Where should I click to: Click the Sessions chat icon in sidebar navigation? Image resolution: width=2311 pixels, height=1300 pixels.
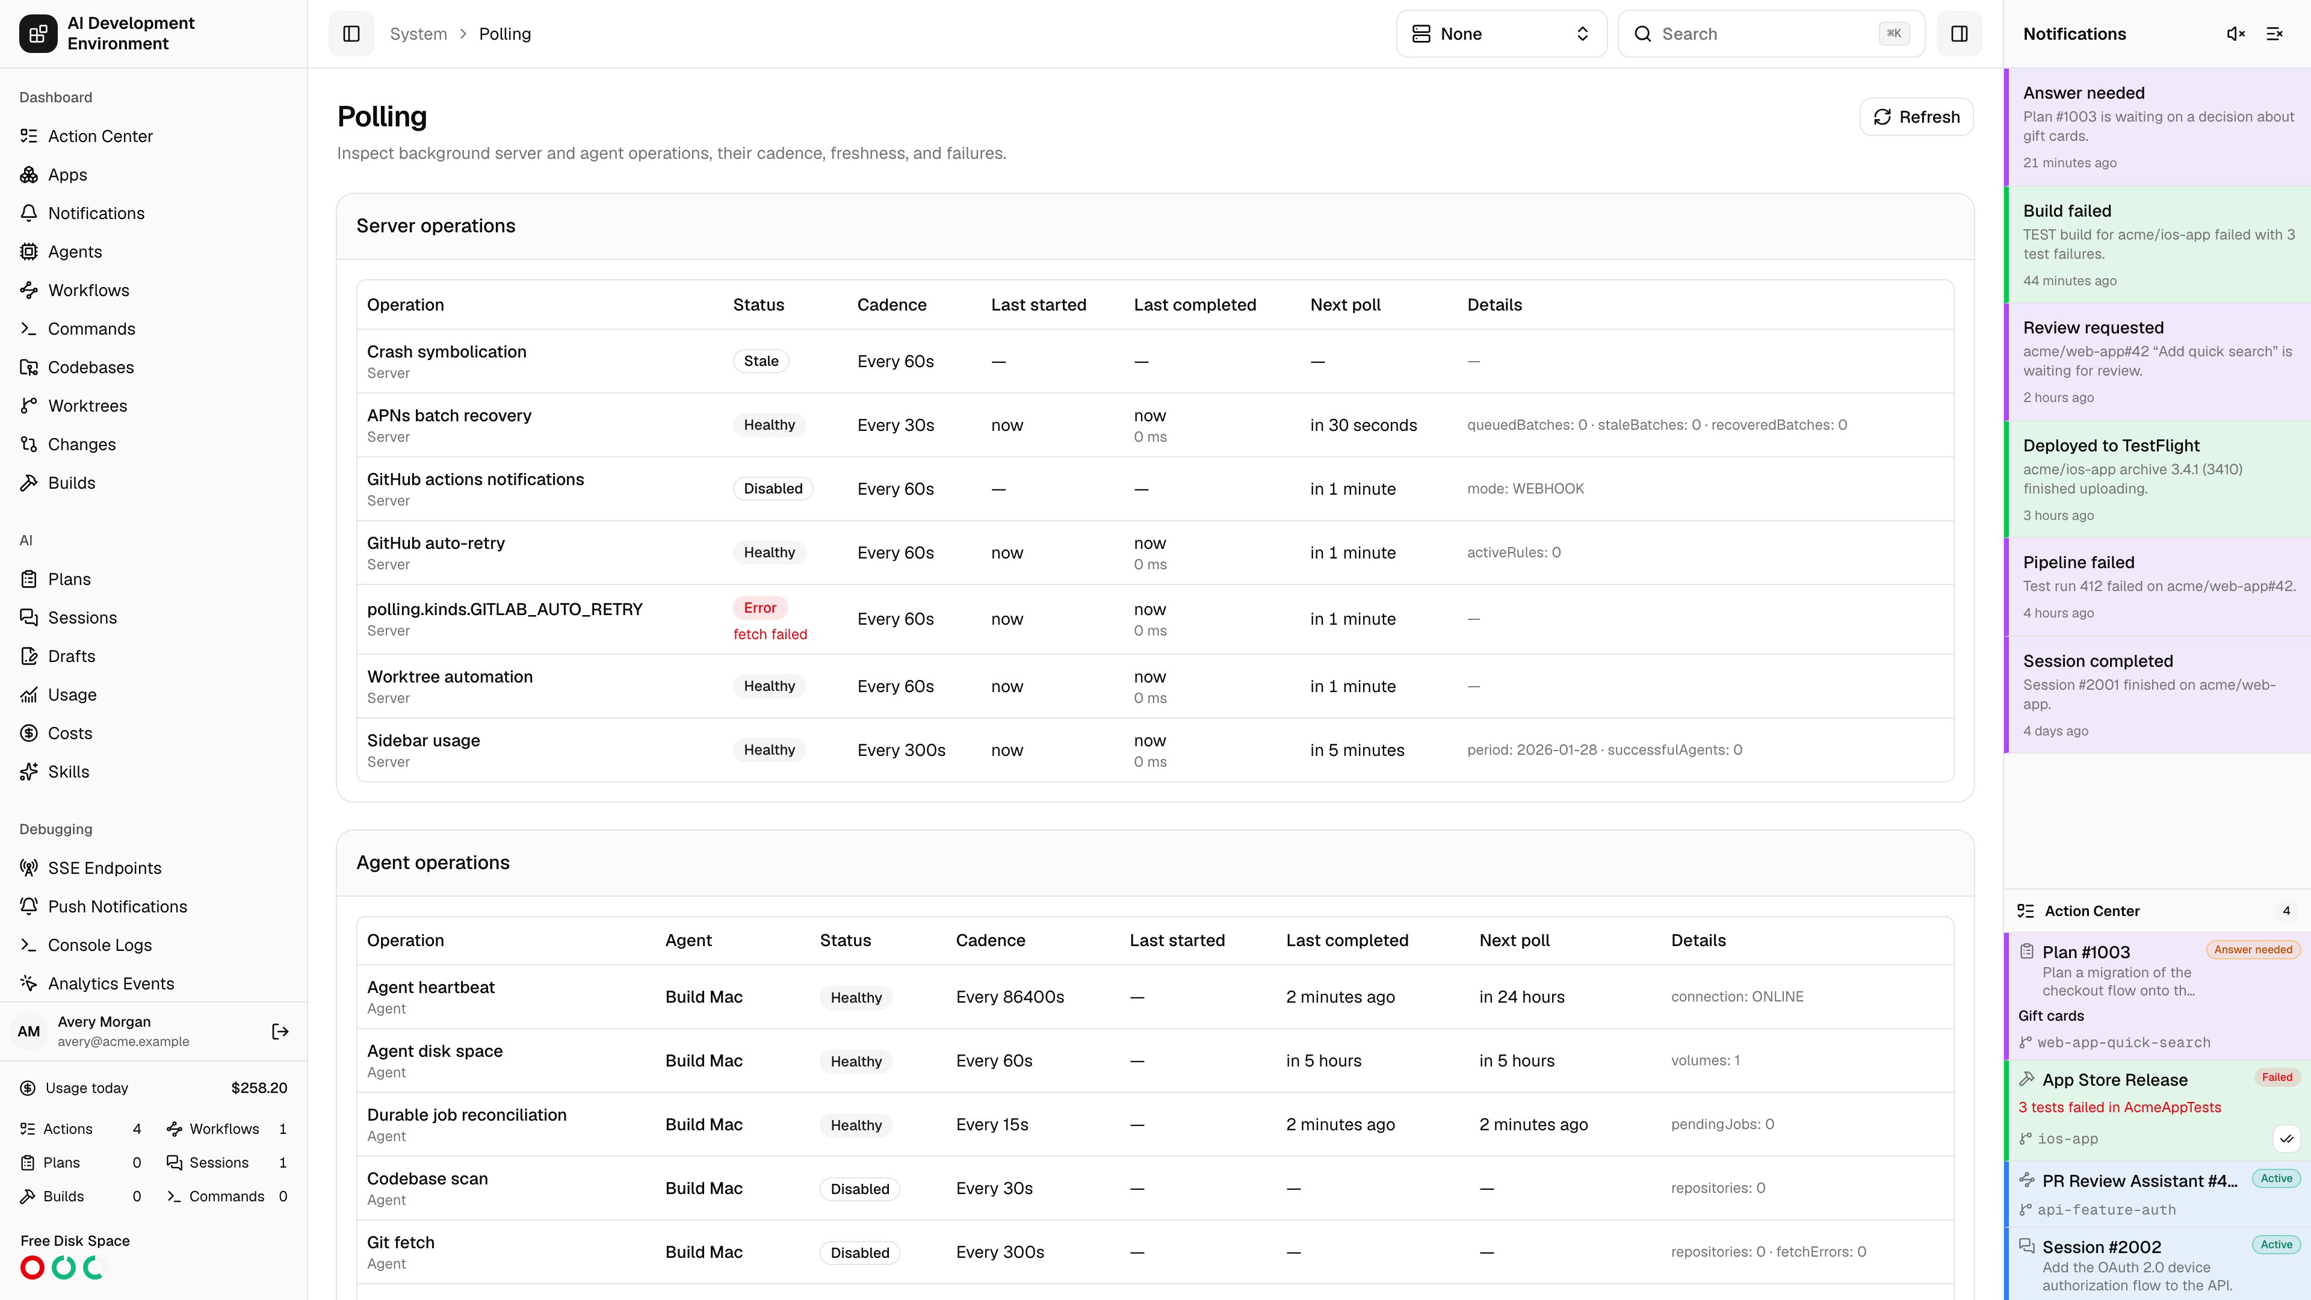[x=29, y=618]
